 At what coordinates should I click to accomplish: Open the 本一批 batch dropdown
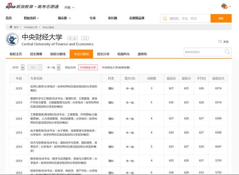(53, 67)
